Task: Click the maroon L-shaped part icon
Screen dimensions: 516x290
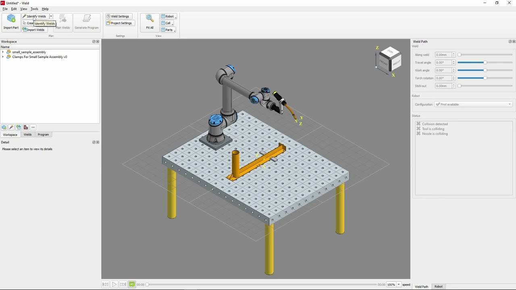Action: 26,127
